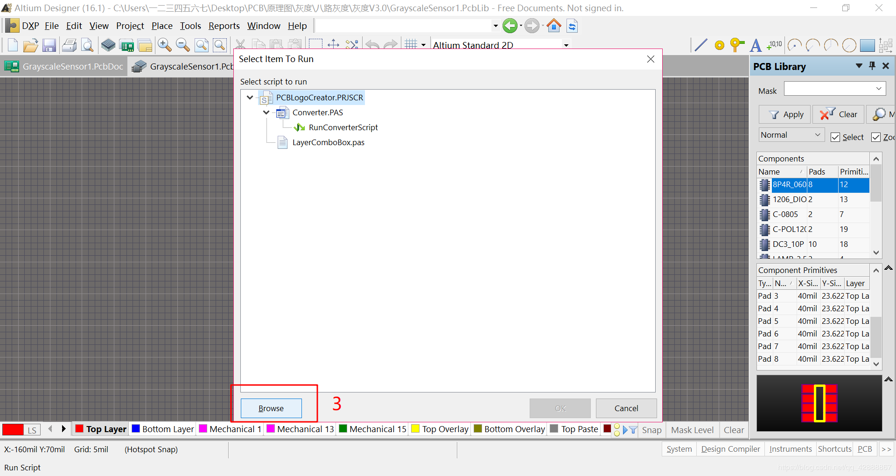Click the Name column header in Components
This screenshot has height=476, width=896.
point(781,172)
